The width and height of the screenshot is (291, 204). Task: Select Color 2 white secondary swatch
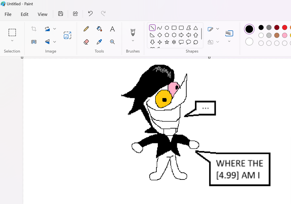(x=249, y=42)
